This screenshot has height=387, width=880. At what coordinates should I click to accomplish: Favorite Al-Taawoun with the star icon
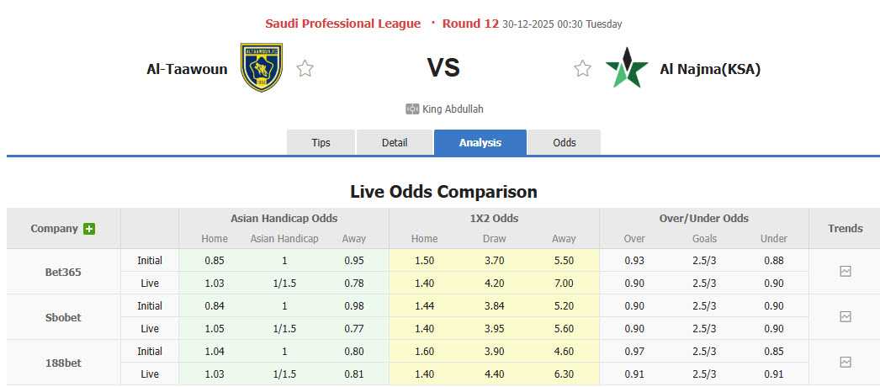[305, 69]
